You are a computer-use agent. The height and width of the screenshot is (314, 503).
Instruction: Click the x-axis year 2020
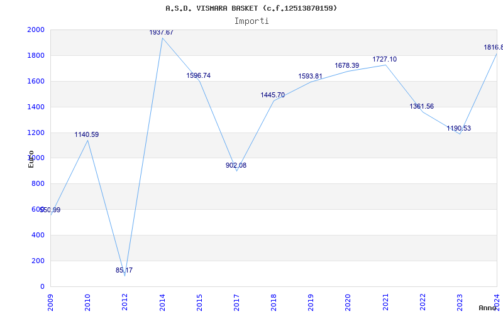[348, 303]
